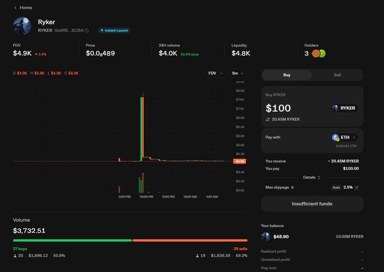Open the FDV chart metric dropdown
Viewport: 384px width, 272px height.
[x=216, y=73]
